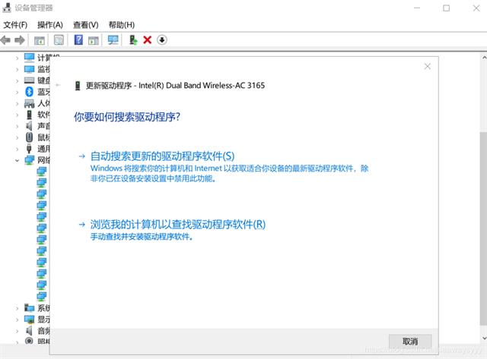Select the sound speaker icon in tree
The image size is (487, 359).
[29, 126]
